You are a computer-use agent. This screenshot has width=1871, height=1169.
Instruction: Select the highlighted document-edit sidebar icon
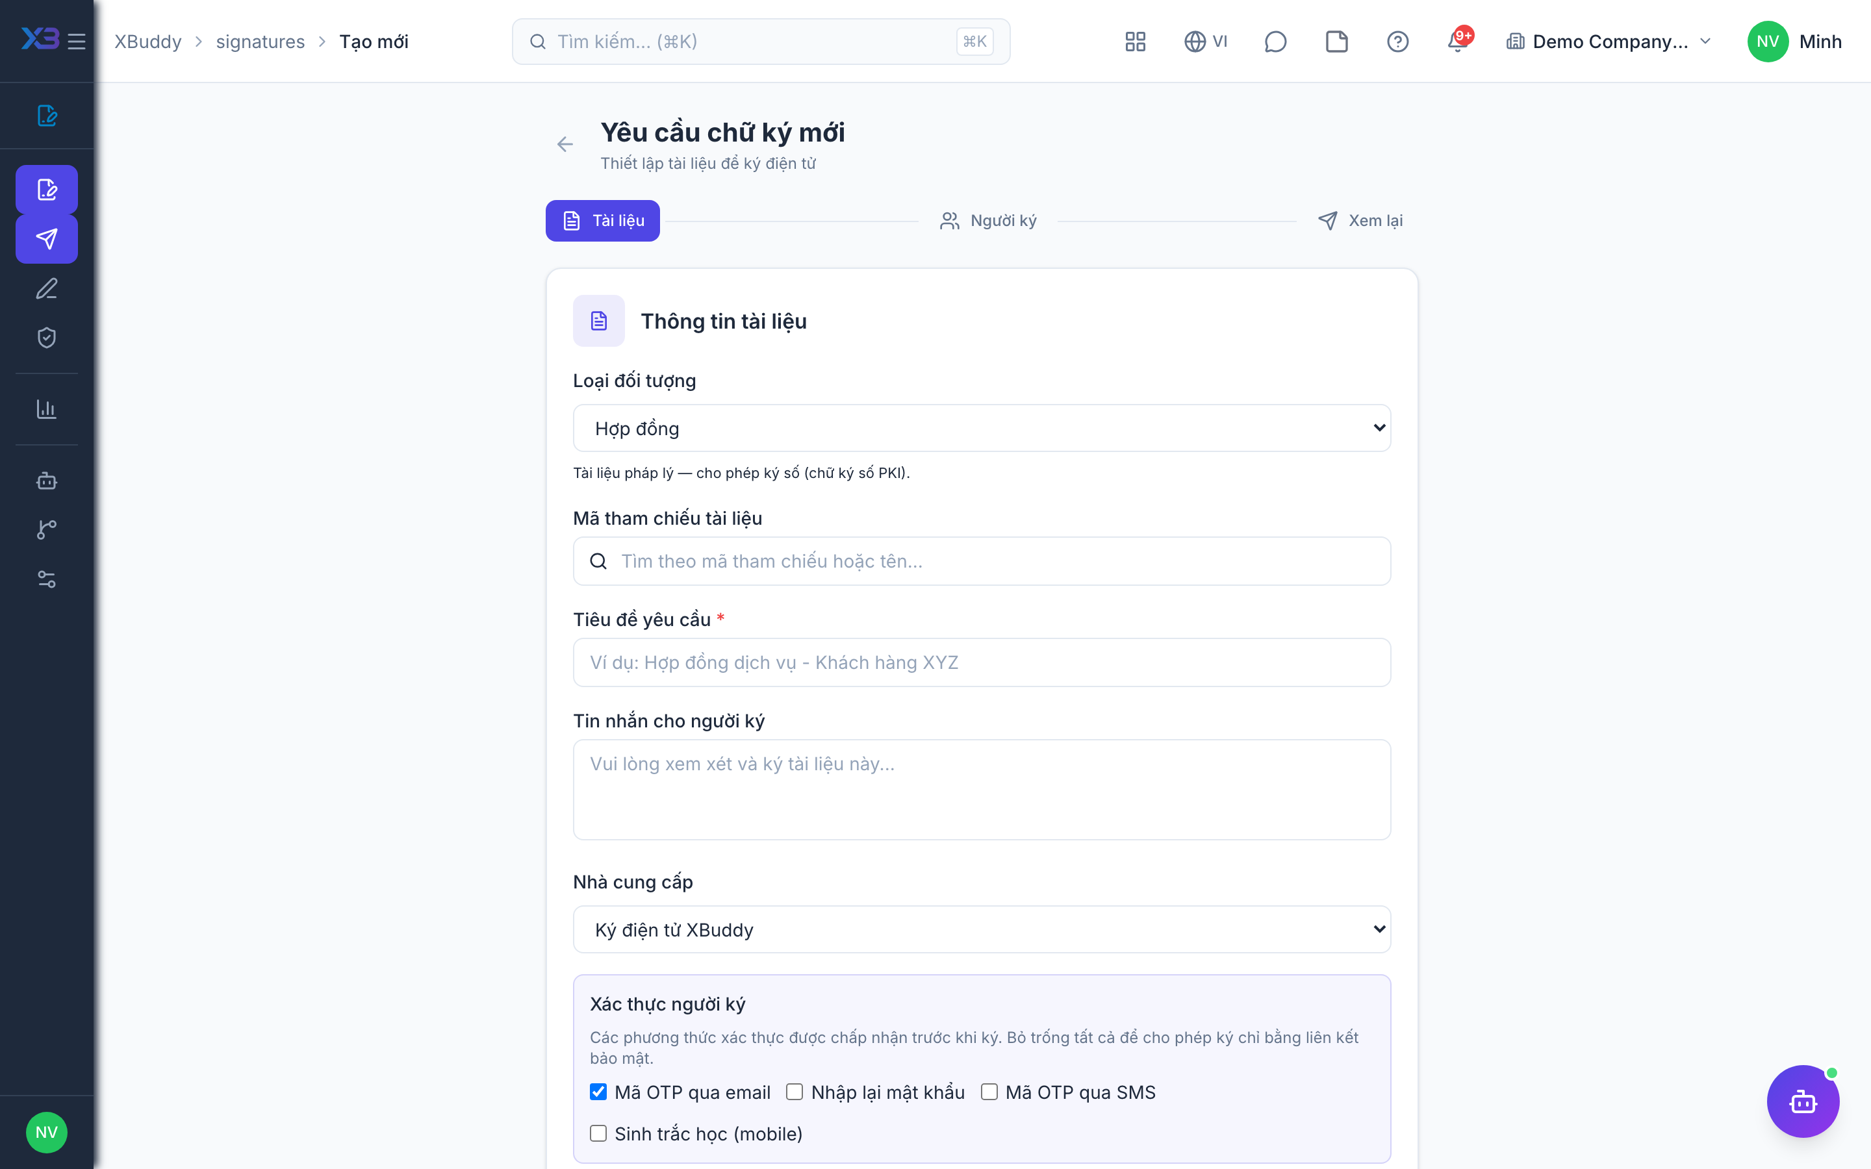tap(46, 190)
